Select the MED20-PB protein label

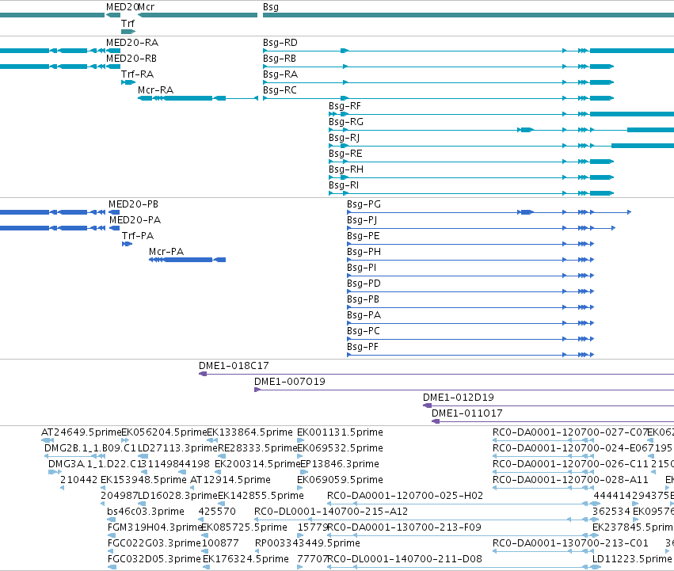[133, 204]
